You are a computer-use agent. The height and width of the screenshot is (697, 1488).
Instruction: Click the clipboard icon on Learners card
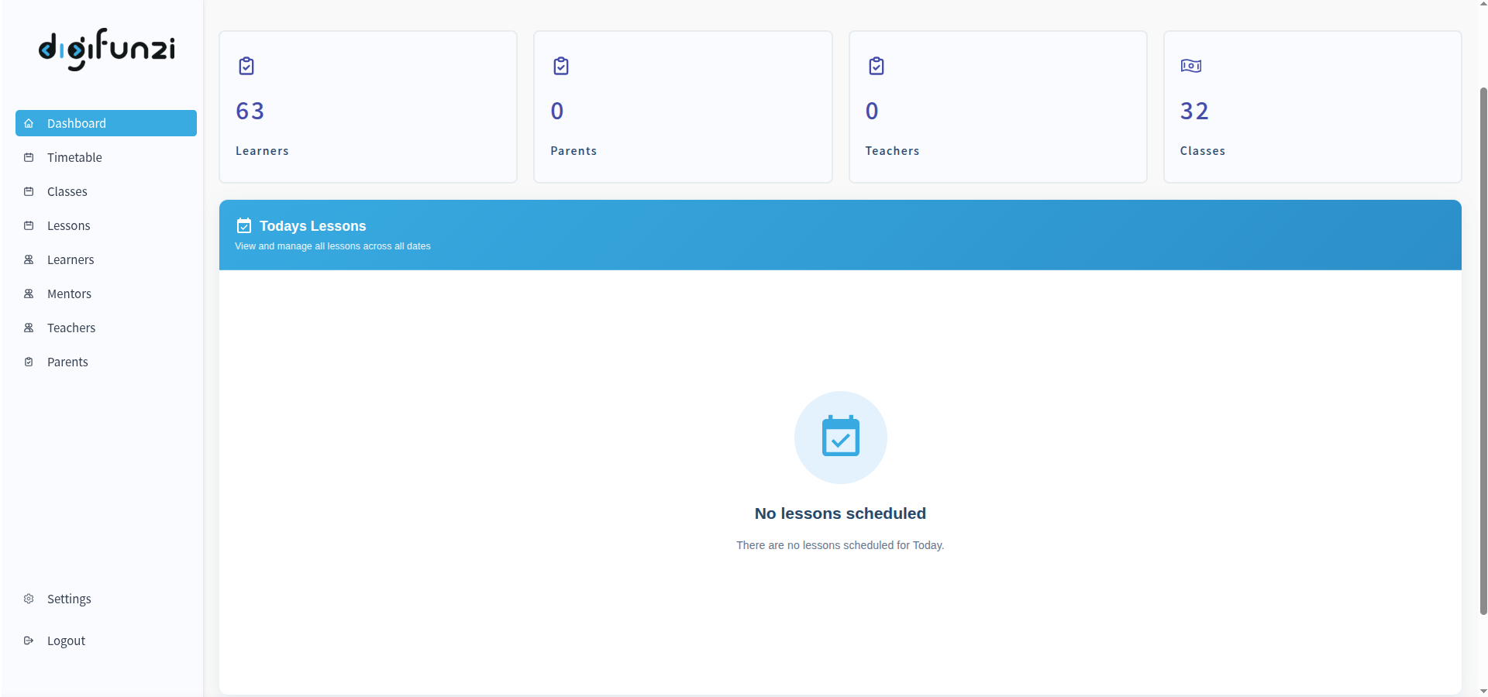[x=246, y=66]
